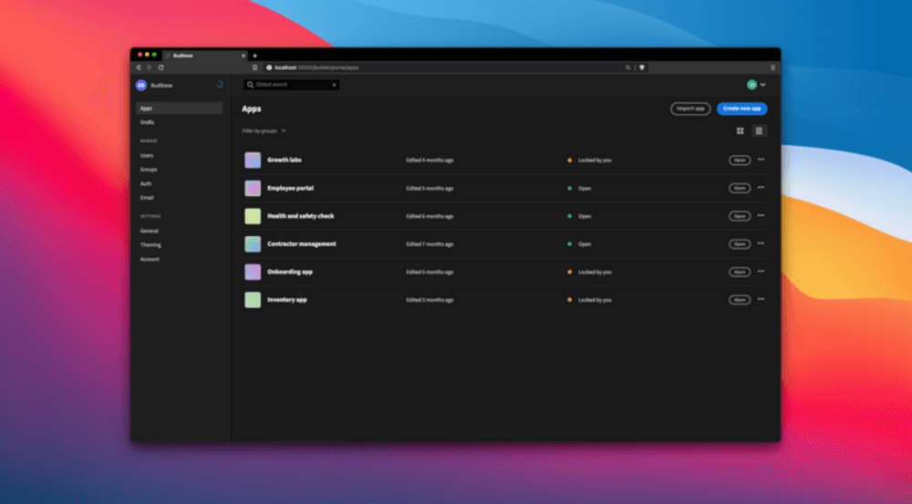The width and height of the screenshot is (912, 504).
Task: Open a new browser tab
Action: pyautogui.click(x=254, y=56)
